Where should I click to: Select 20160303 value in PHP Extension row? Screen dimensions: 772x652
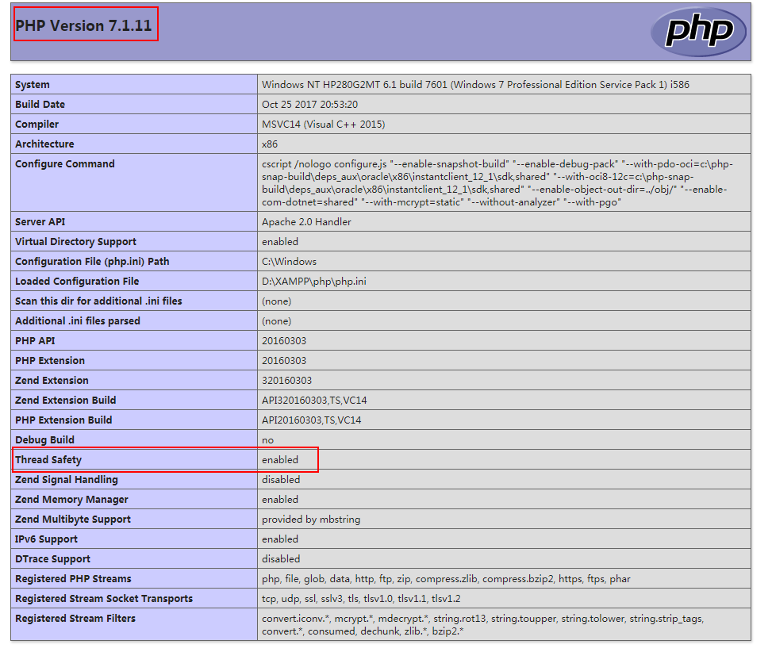pos(284,360)
